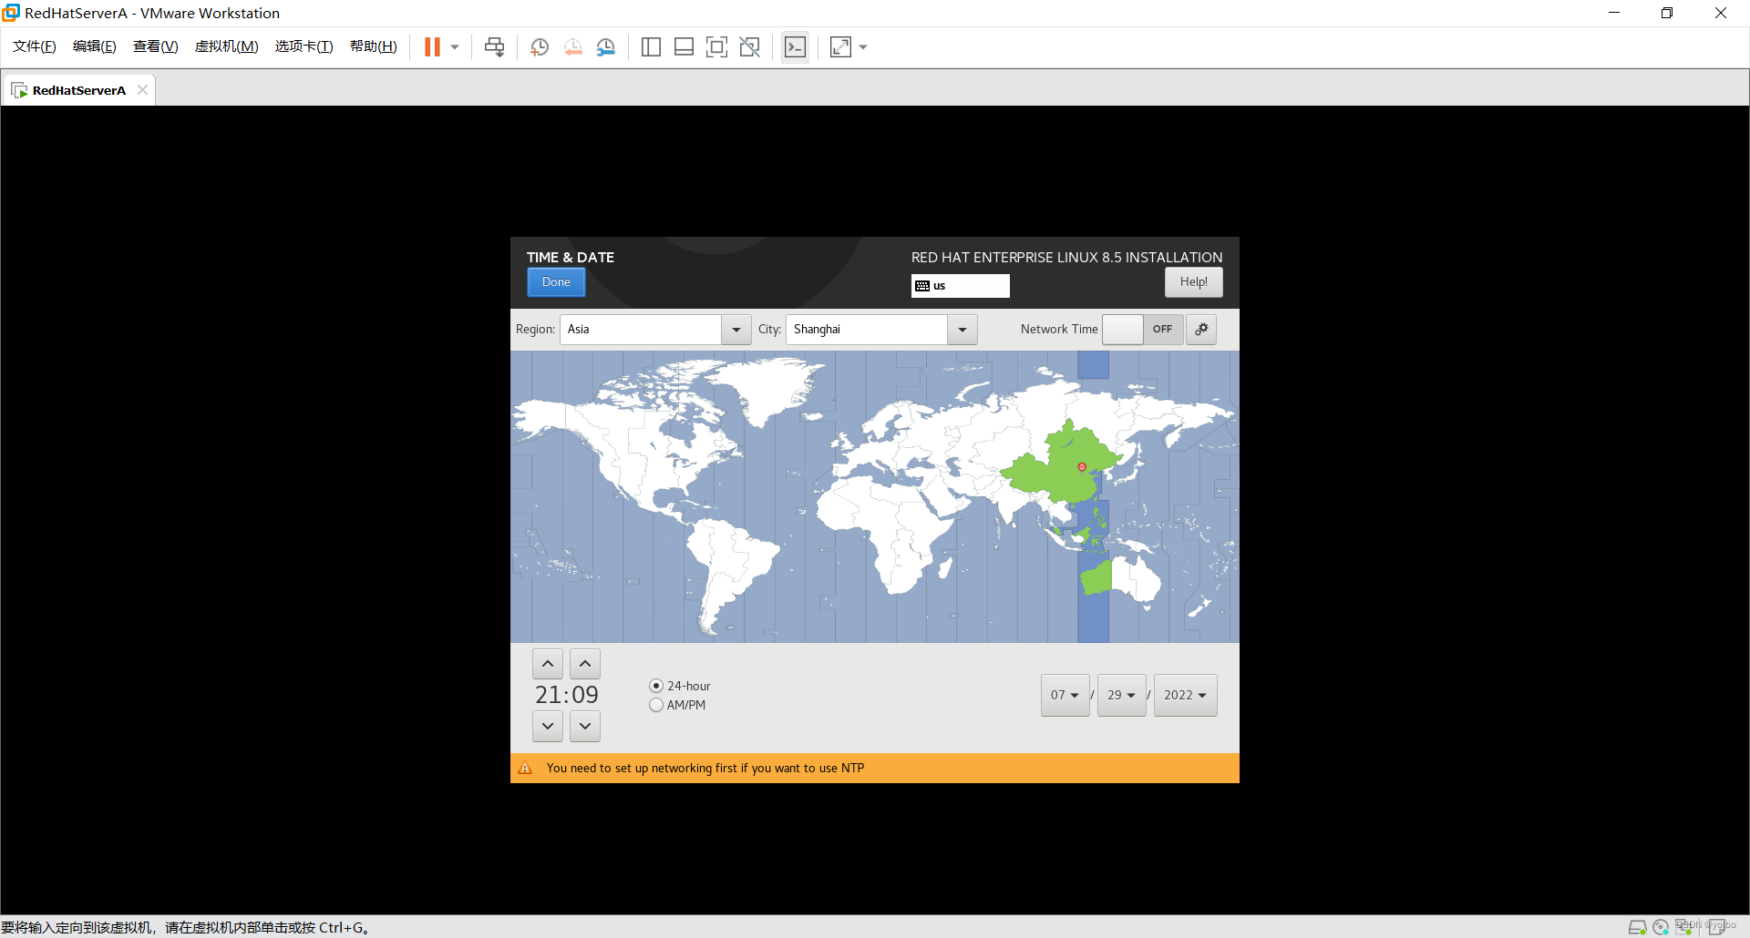Click the VMware Workstation title bar icon
This screenshot has width=1750, height=938.
click(x=11, y=13)
